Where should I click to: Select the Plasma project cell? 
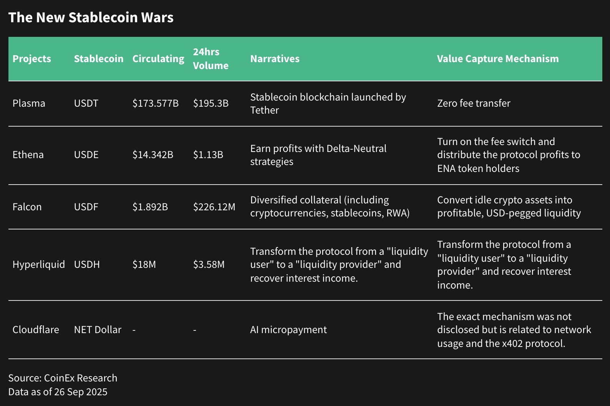click(x=29, y=103)
